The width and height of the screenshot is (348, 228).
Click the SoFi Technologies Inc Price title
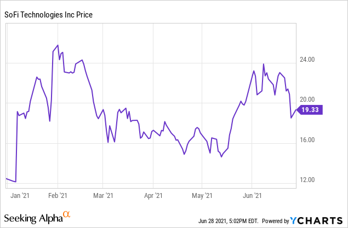click(x=49, y=14)
